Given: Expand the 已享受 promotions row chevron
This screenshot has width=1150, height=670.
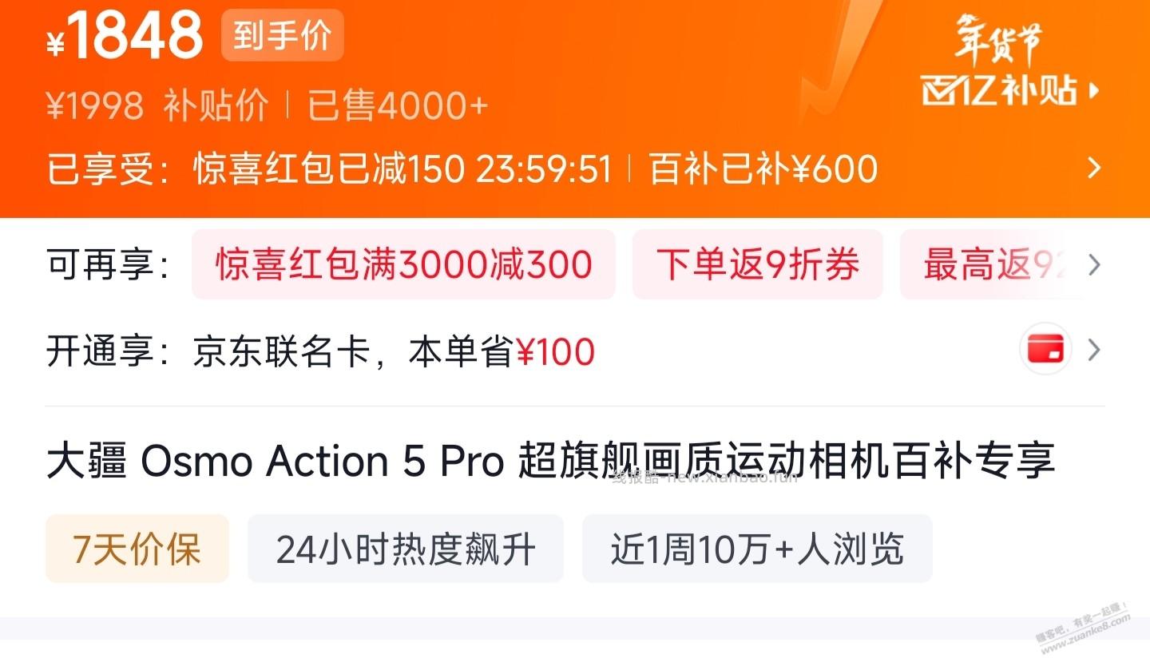Looking at the screenshot, I should point(1095,168).
